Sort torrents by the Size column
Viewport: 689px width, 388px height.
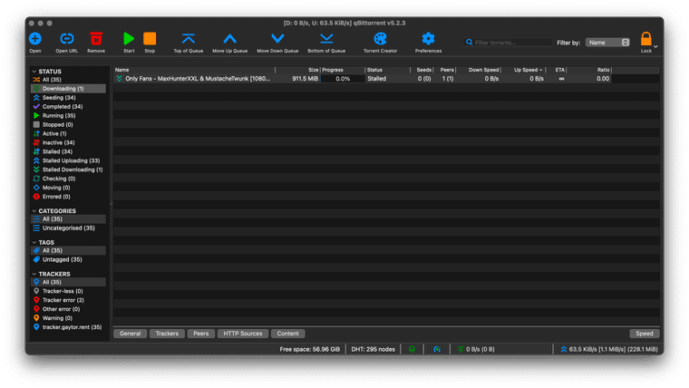(x=298, y=70)
